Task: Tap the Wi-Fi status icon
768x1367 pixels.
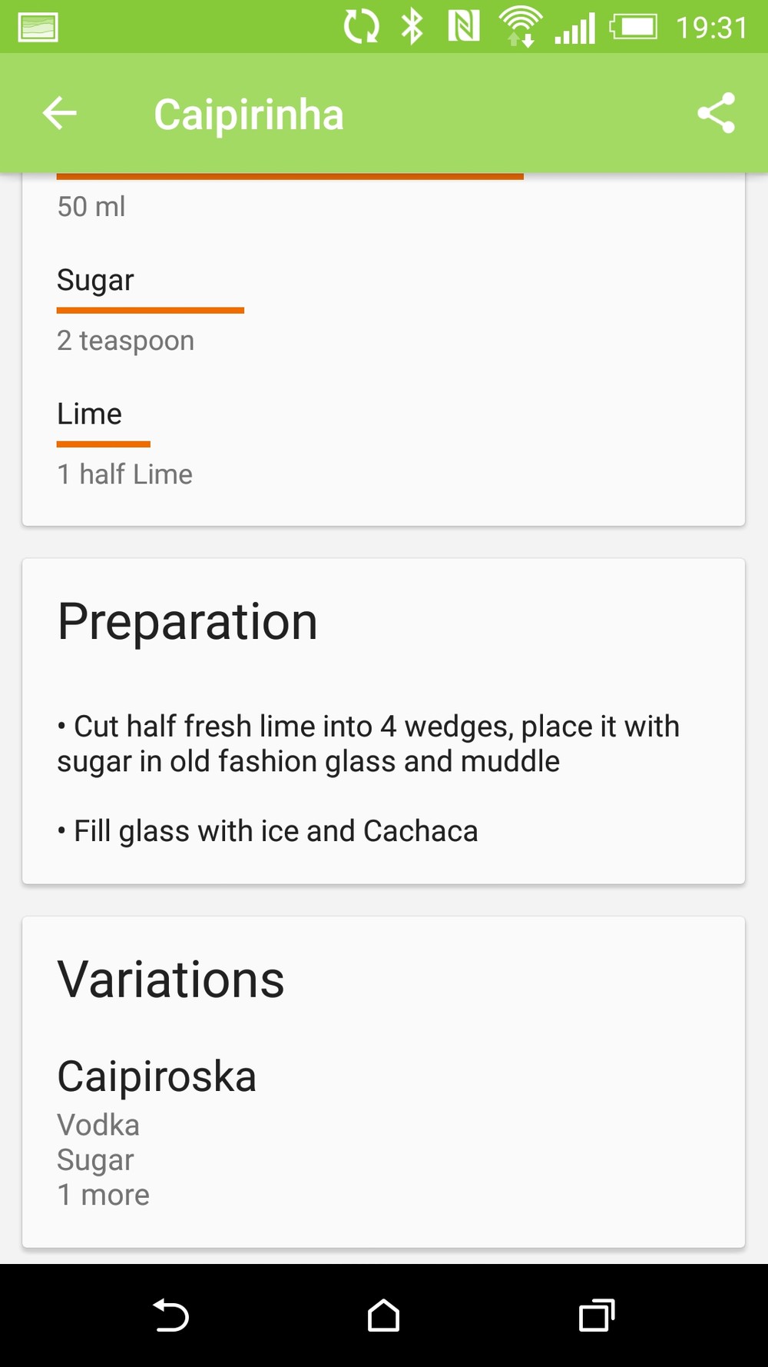Action: tap(521, 27)
